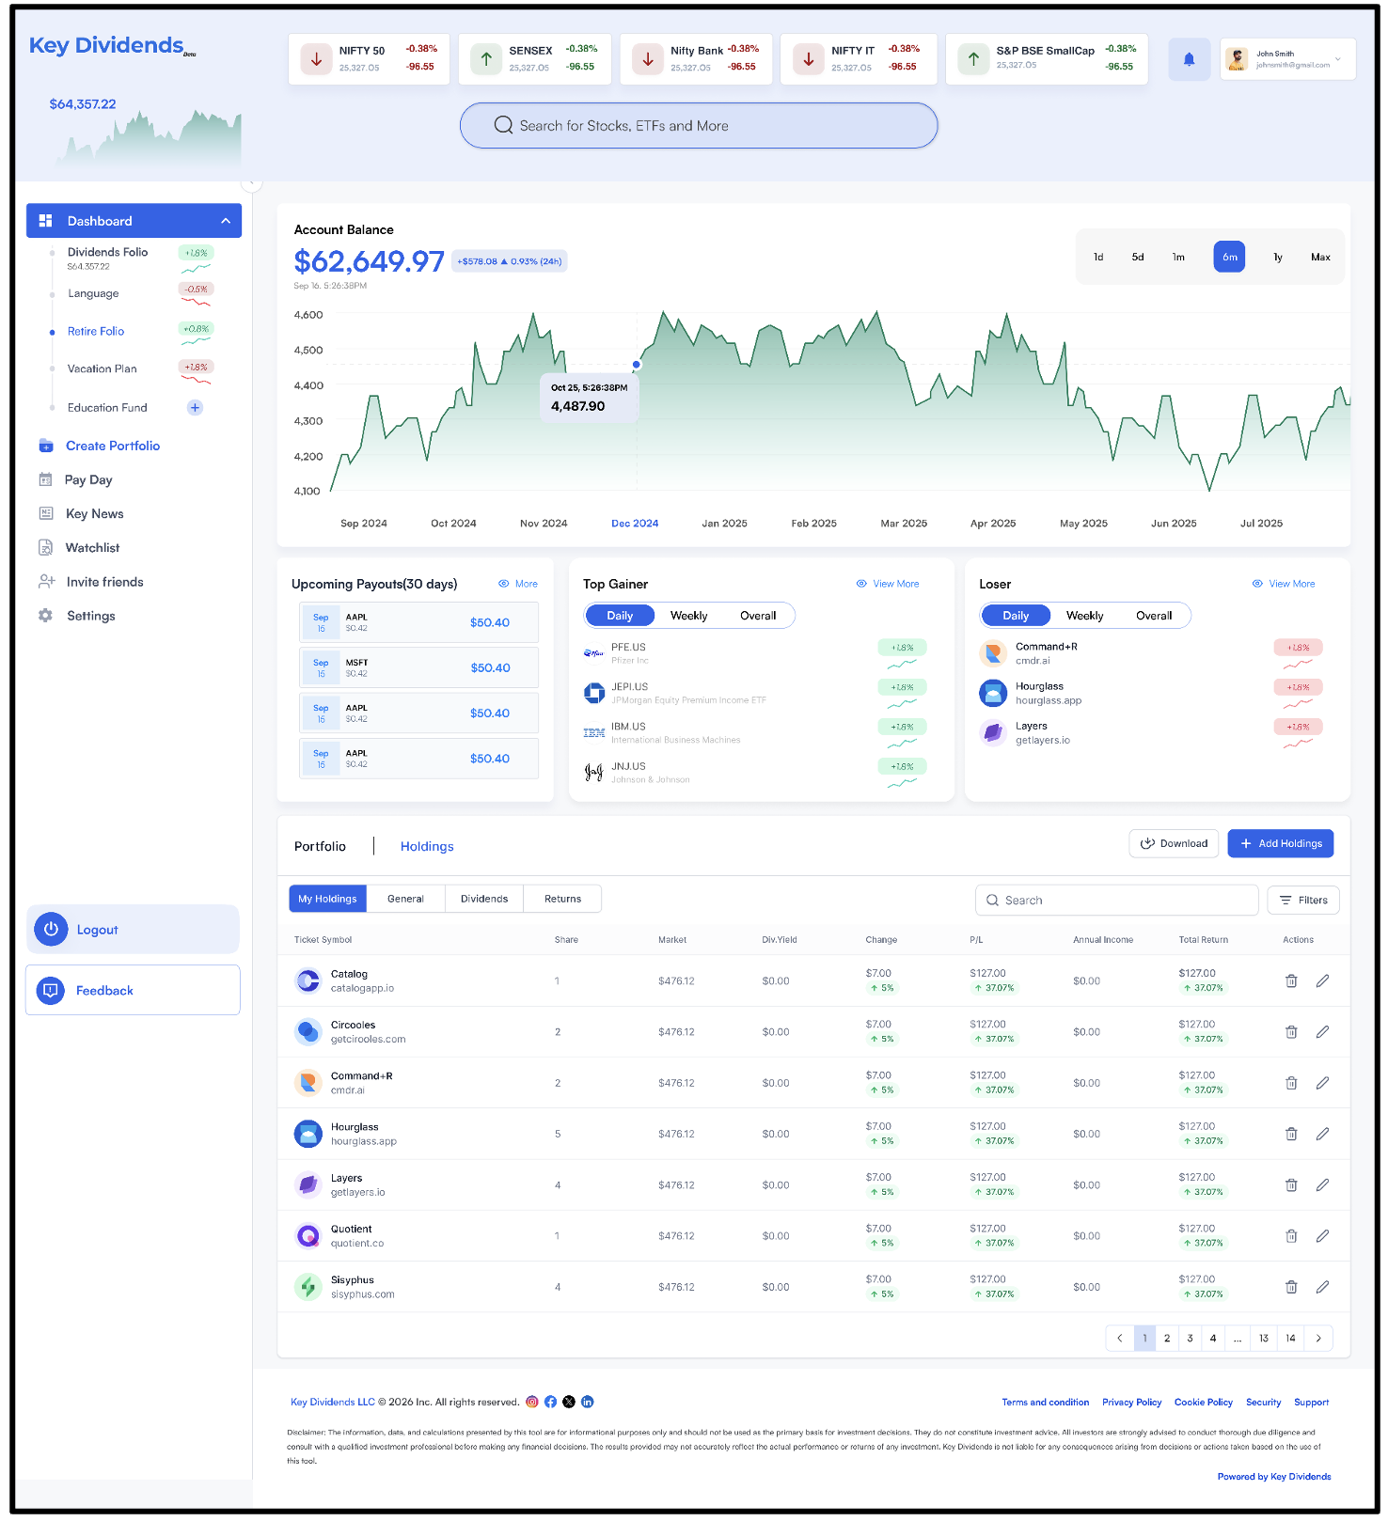Click the chart data point marker
Viewport: 1388px width, 1521px height.
click(637, 365)
